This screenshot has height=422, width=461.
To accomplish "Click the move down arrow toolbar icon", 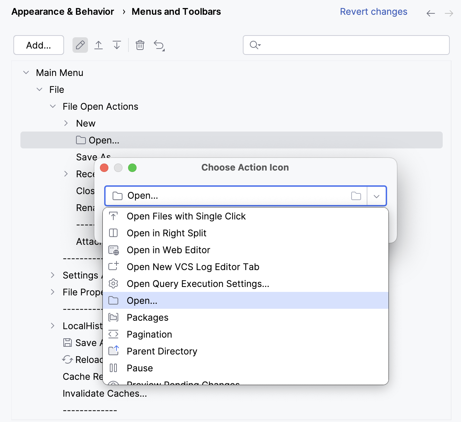I will pyautogui.click(x=117, y=45).
